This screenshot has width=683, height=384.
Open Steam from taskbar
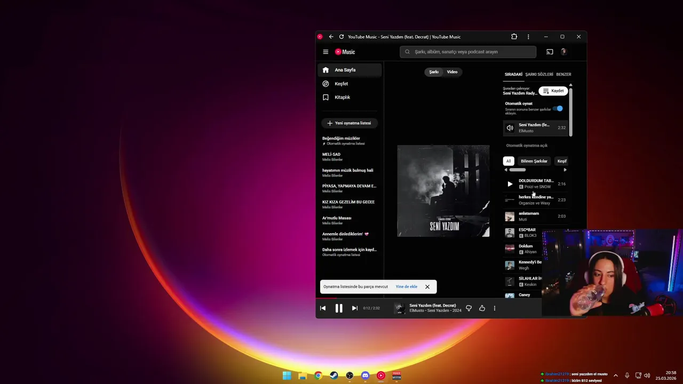tap(334, 375)
